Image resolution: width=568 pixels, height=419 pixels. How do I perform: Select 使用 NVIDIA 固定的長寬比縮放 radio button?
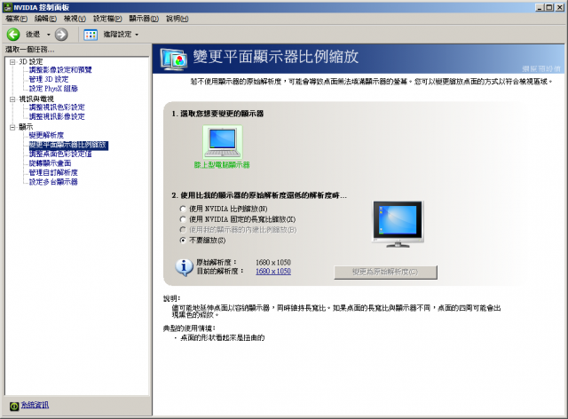(183, 219)
